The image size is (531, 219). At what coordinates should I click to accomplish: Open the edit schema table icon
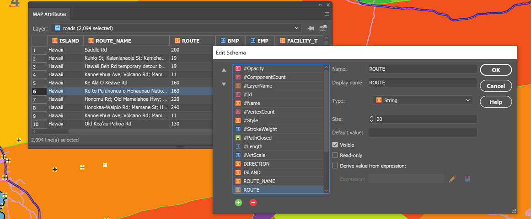pyautogui.click(x=323, y=28)
